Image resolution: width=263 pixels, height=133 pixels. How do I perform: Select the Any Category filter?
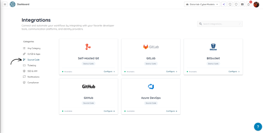(x=32, y=48)
